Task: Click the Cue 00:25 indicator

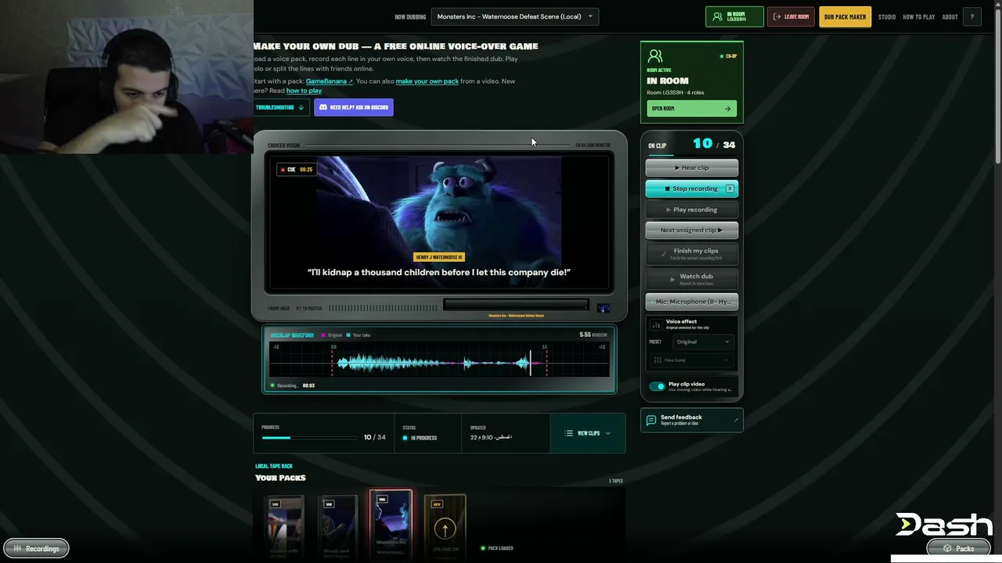Action: click(x=297, y=170)
